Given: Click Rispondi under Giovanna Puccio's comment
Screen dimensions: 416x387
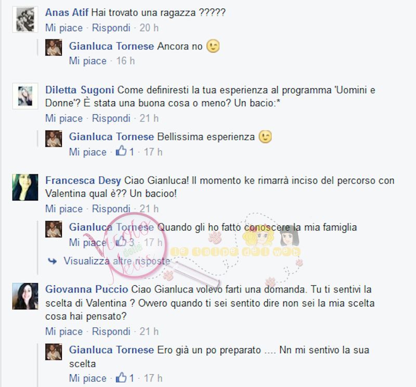Looking at the screenshot, I should coord(111,331).
